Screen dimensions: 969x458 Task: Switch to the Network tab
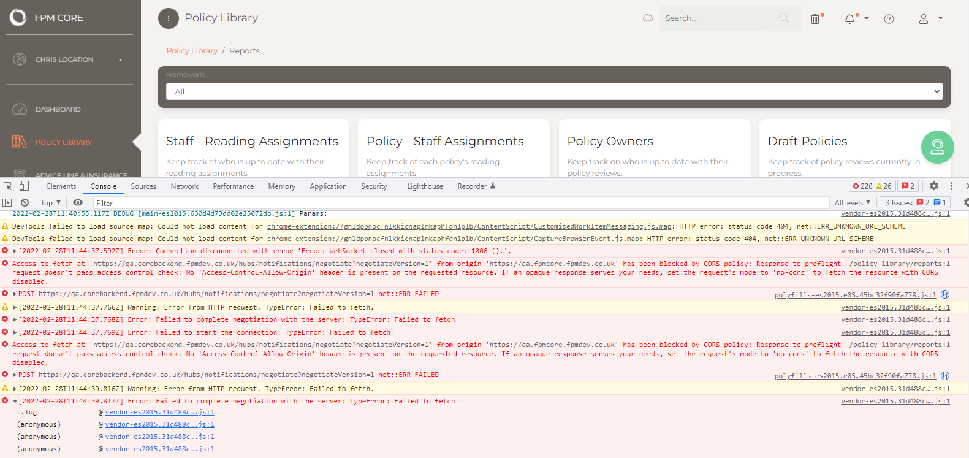[184, 186]
